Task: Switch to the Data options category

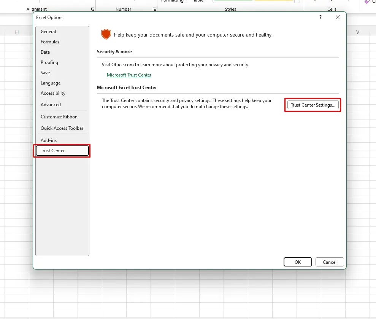Action: pyautogui.click(x=45, y=52)
